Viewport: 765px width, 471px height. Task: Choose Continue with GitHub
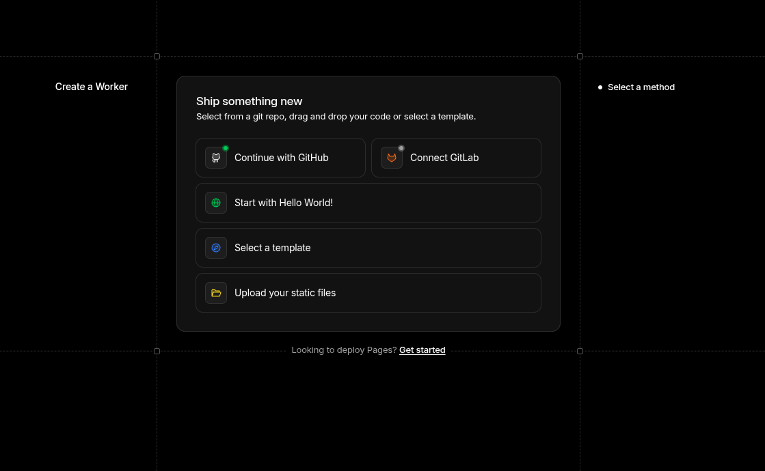tap(280, 158)
